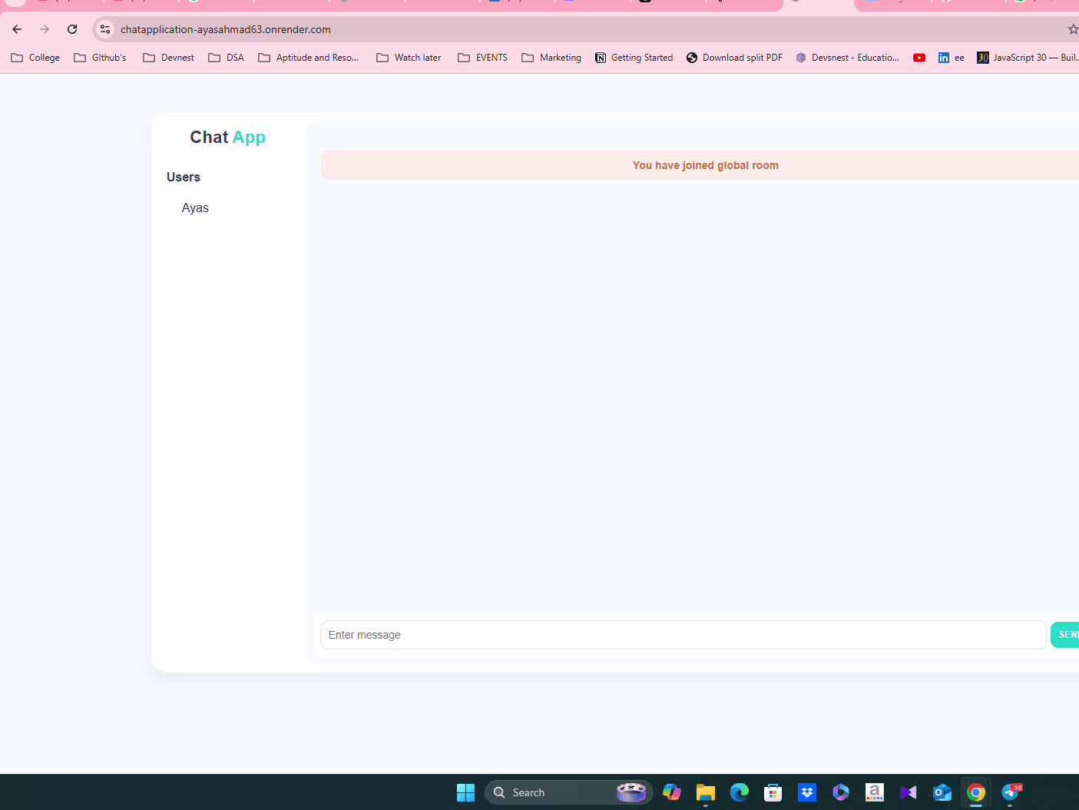Open the Getting Started Notion bookmark
Screen dimensions: 1079x810
pyautogui.click(x=634, y=57)
